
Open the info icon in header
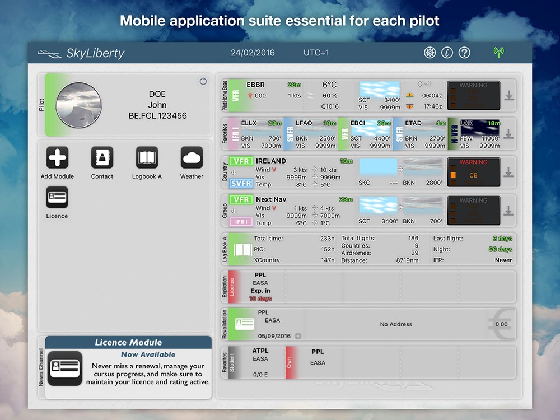pyautogui.click(x=447, y=53)
